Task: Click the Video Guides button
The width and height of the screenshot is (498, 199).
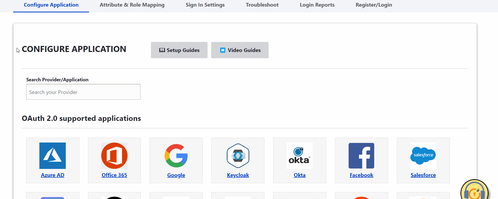Action: tap(240, 50)
